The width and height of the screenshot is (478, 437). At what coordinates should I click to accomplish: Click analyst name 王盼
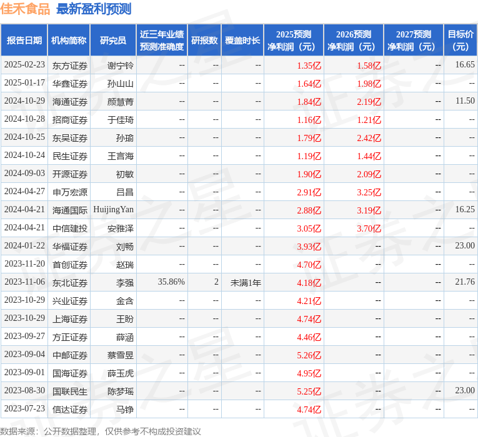[x=125, y=319]
